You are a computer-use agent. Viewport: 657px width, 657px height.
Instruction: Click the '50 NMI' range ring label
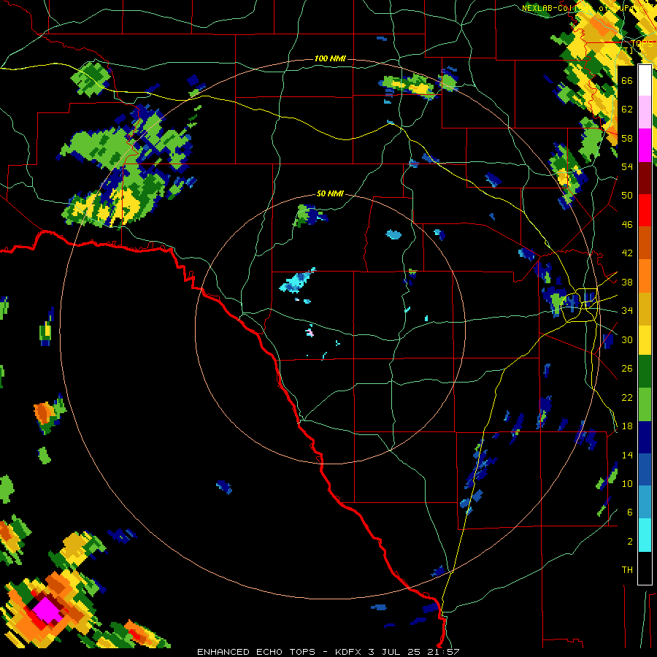[330, 193]
